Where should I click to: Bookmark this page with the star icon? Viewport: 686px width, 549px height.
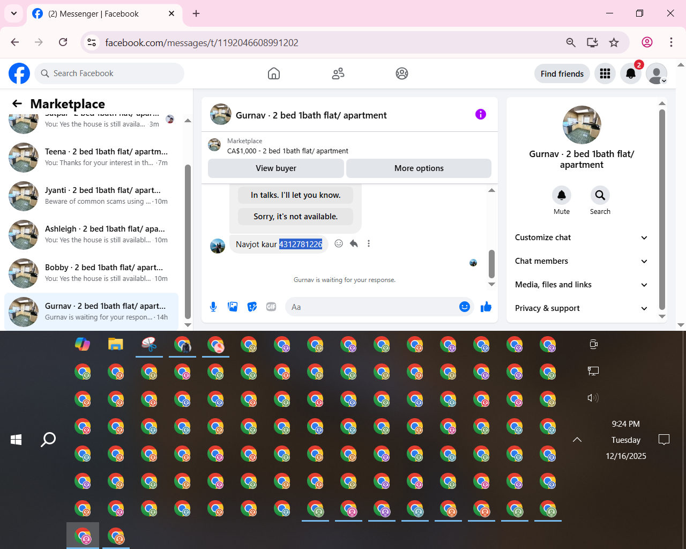(614, 42)
